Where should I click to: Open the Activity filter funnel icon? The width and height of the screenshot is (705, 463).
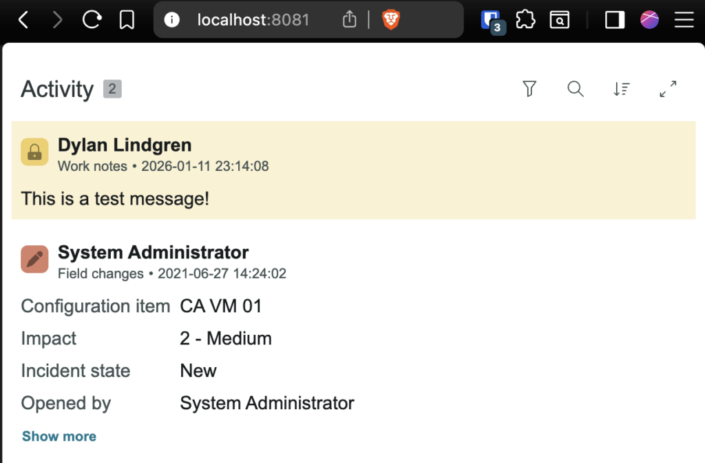(x=529, y=89)
